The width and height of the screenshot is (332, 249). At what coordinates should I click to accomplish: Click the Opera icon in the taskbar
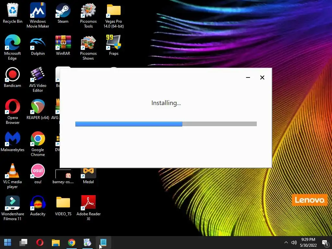click(x=40, y=243)
